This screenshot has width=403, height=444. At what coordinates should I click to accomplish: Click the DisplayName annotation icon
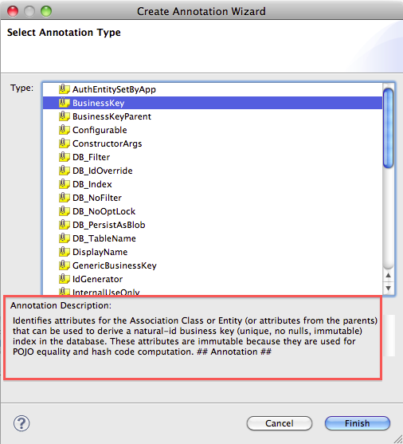[x=65, y=252]
